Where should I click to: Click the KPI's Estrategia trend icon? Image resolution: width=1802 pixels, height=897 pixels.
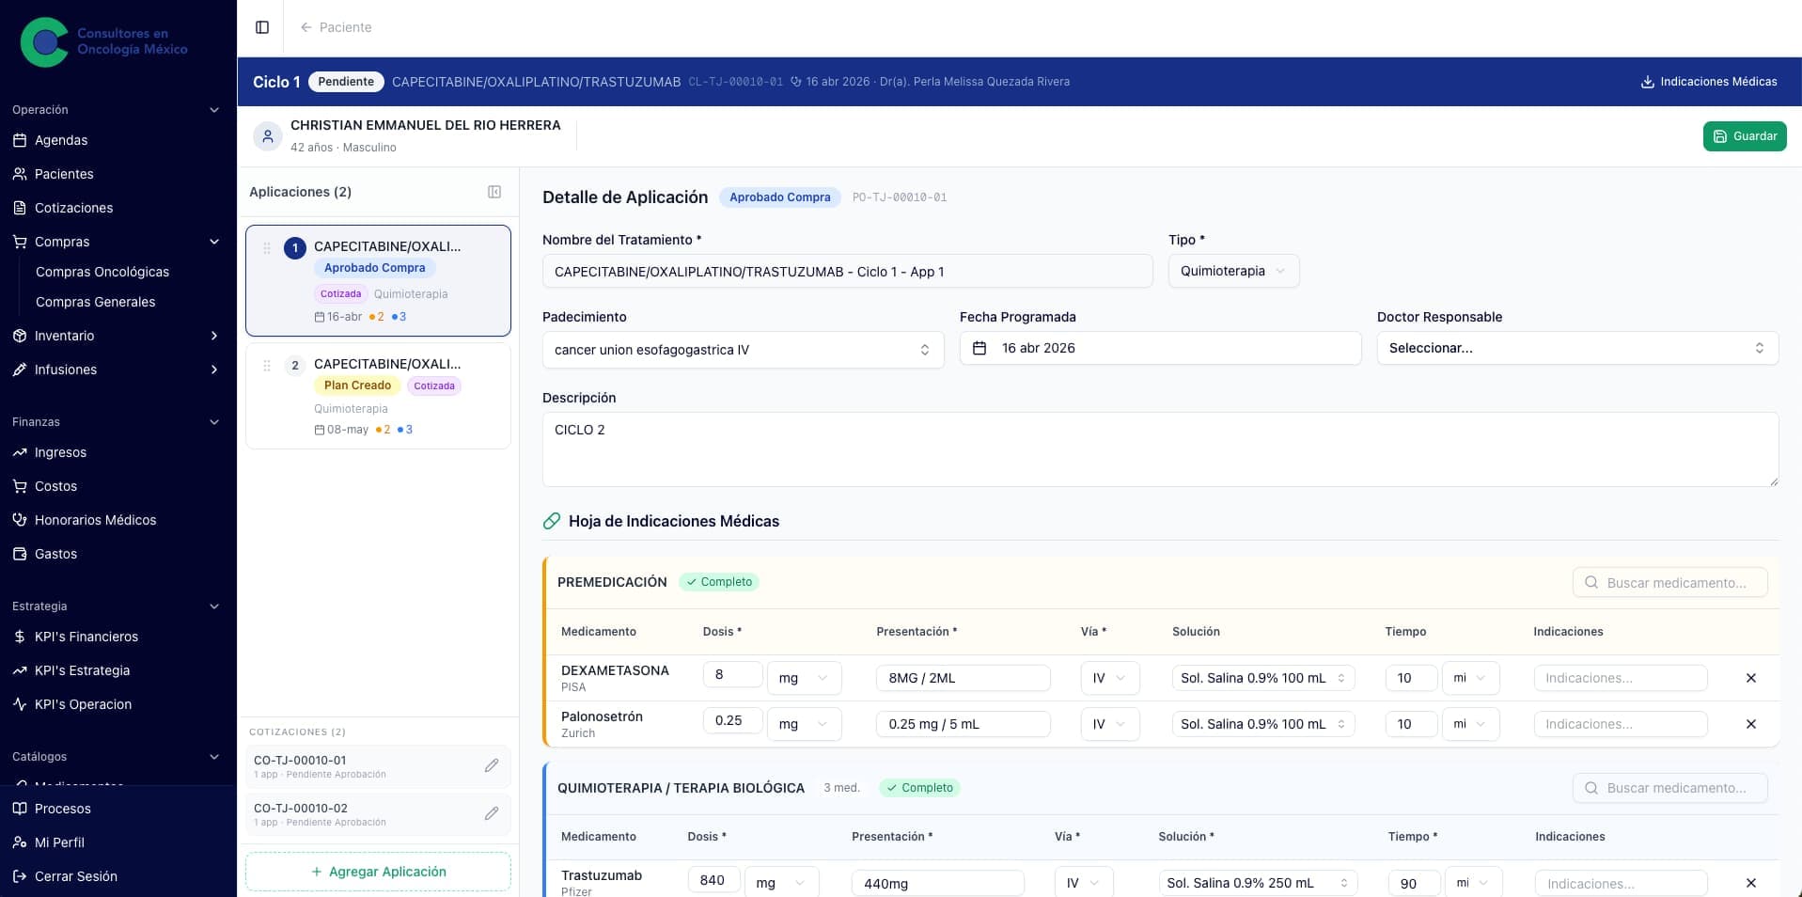click(20, 670)
